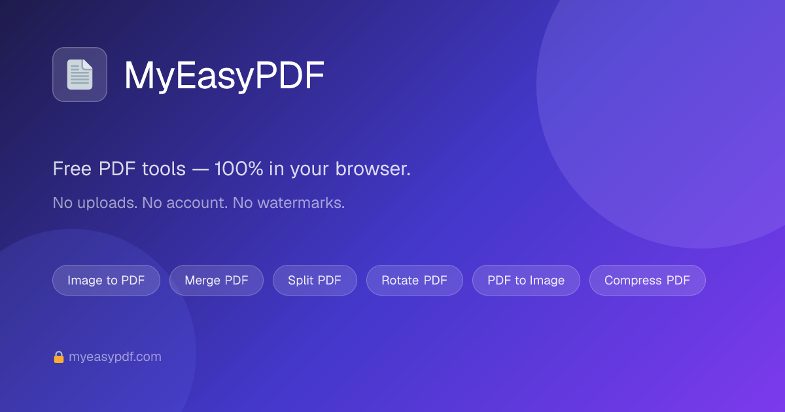Visit the myeasypdf.com link
785x412 pixels.
click(x=115, y=357)
